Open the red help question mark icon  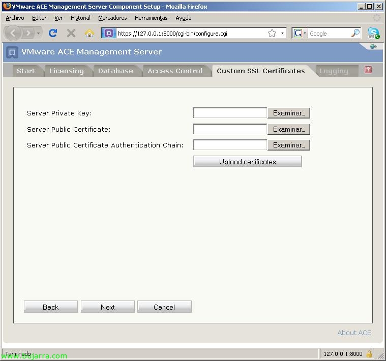(368, 70)
